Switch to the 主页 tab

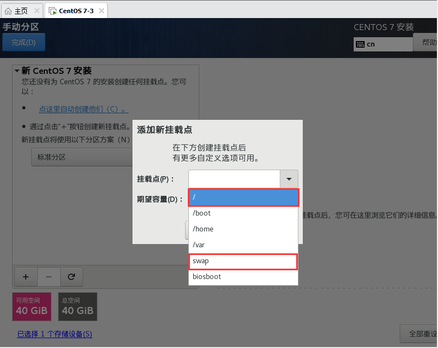tap(22, 11)
